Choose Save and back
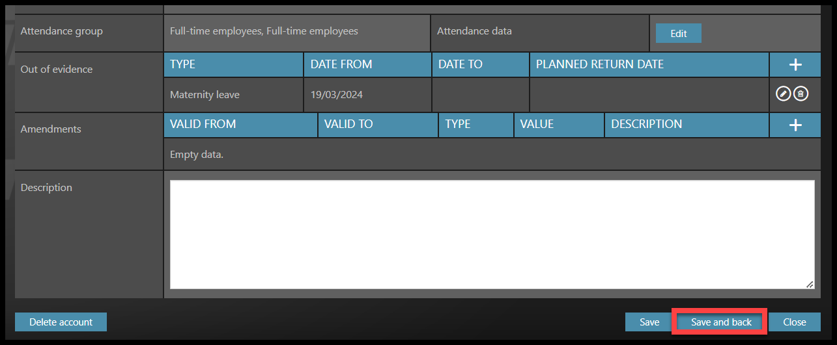The width and height of the screenshot is (837, 345). 720,322
